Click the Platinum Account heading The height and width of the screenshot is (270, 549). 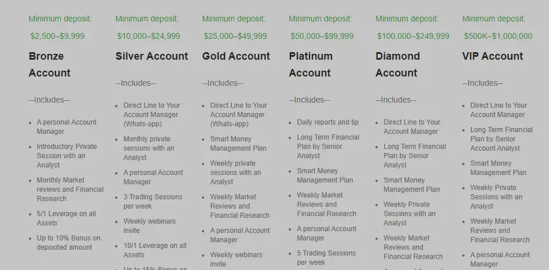pyautogui.click(x=311, y=64)
